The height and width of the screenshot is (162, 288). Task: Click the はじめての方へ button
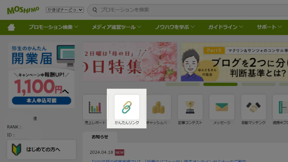click(42, 149)
